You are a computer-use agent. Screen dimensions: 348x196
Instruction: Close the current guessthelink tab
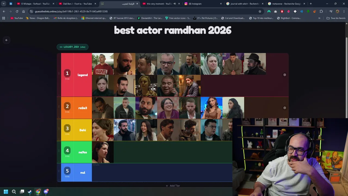[x=137, y=4]
